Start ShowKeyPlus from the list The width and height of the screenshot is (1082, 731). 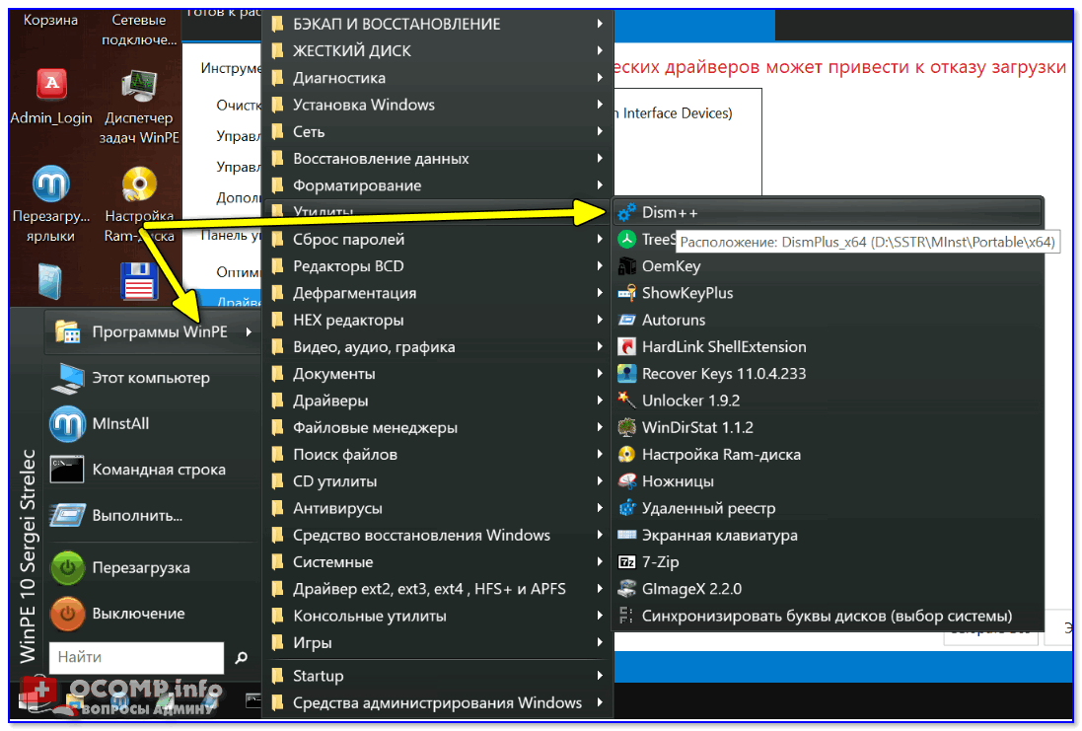click(x=686, y=293)
